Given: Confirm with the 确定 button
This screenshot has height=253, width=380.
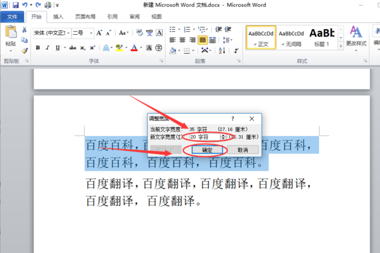Looking at the screenshot, I should (207, 150).
